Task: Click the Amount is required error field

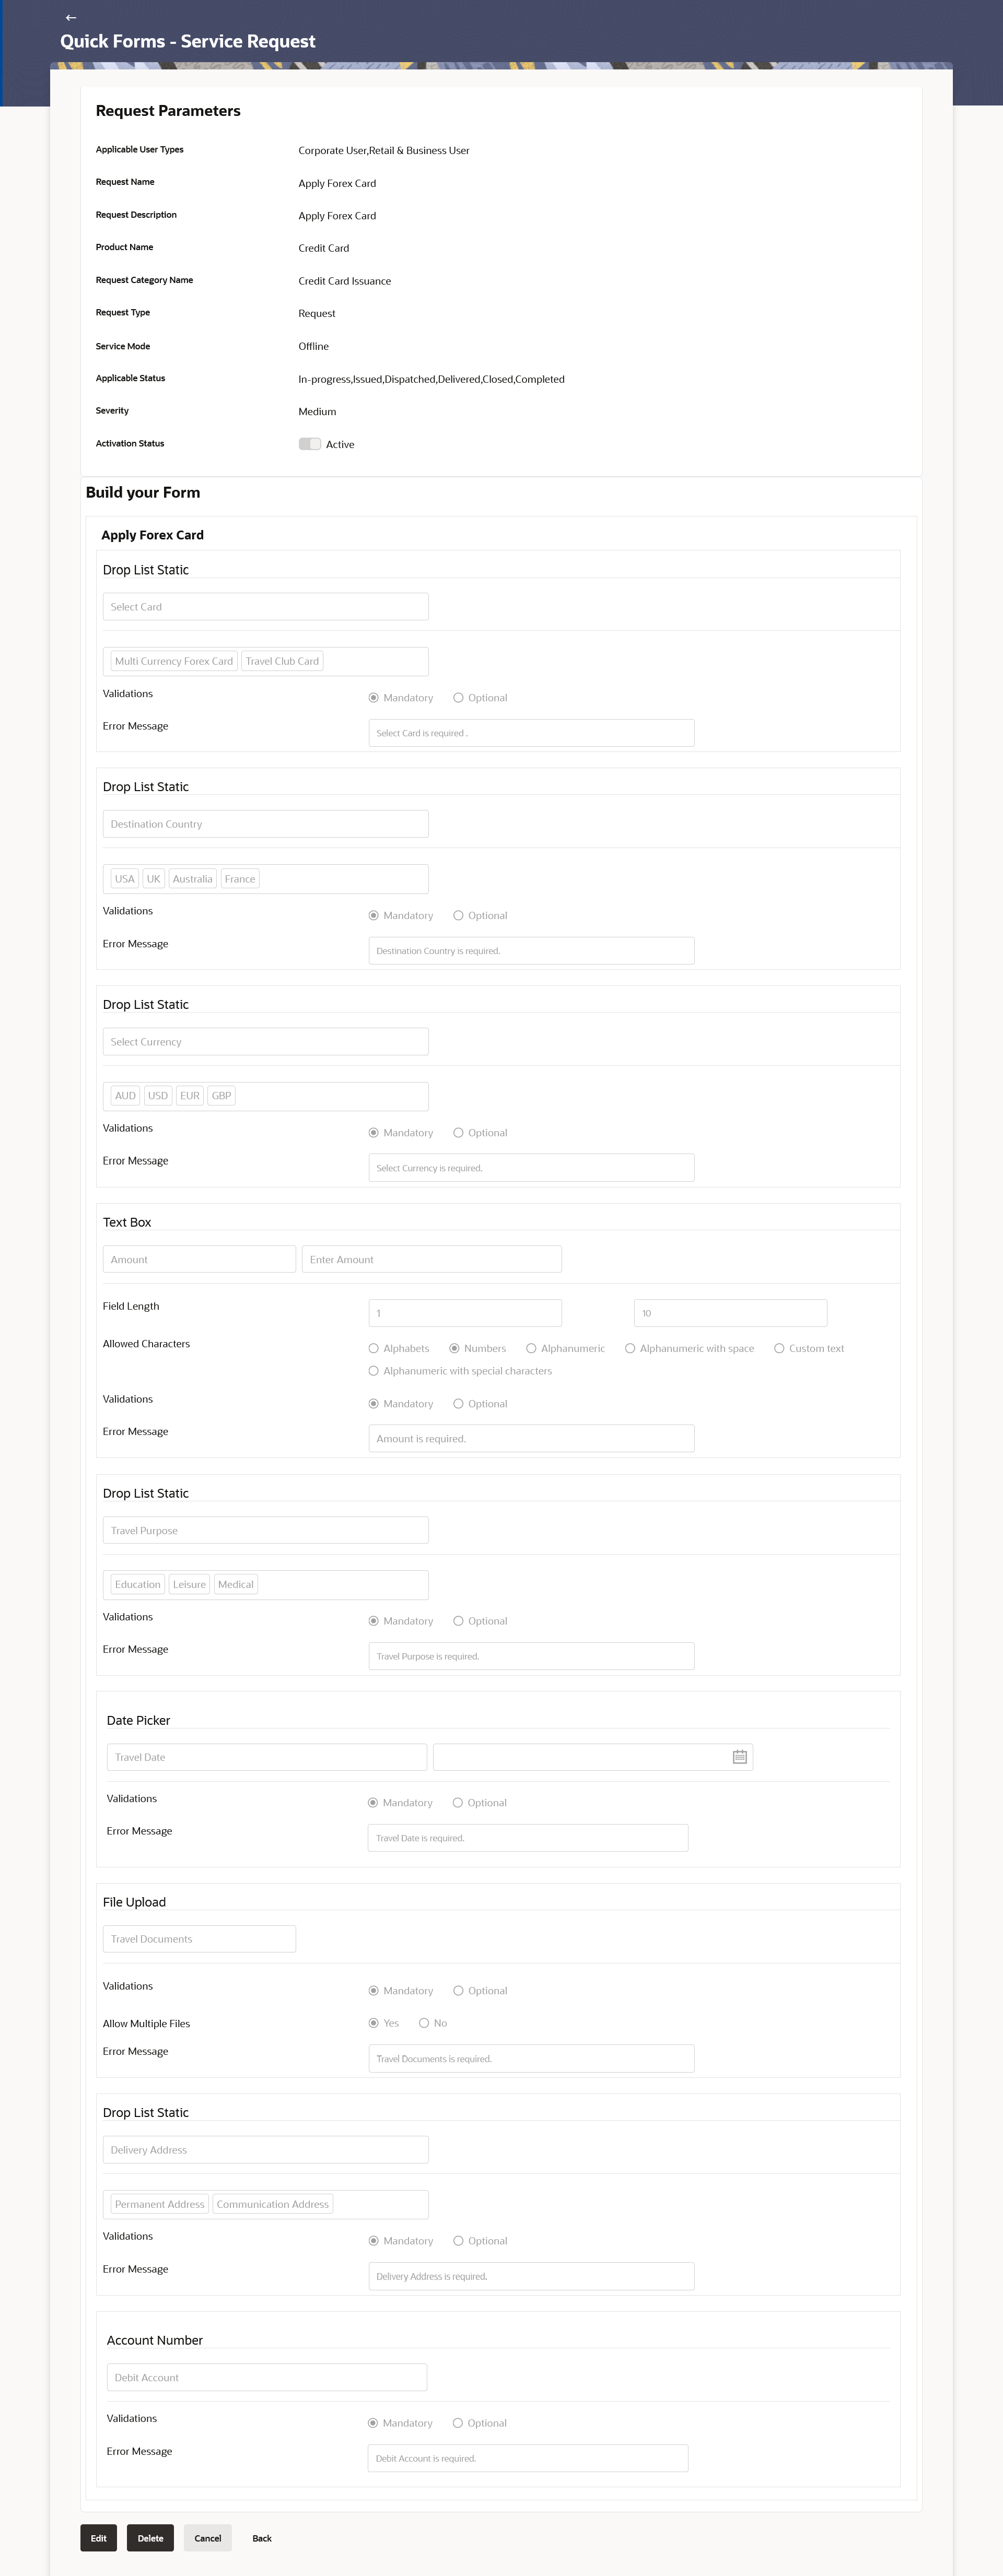Action: [x=531, y=1439]
